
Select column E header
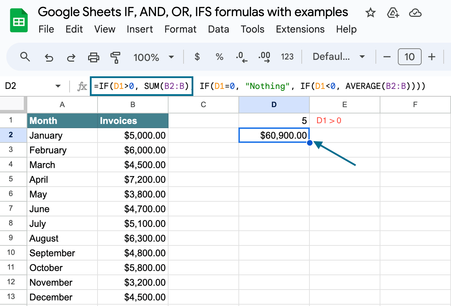point(345,104)
